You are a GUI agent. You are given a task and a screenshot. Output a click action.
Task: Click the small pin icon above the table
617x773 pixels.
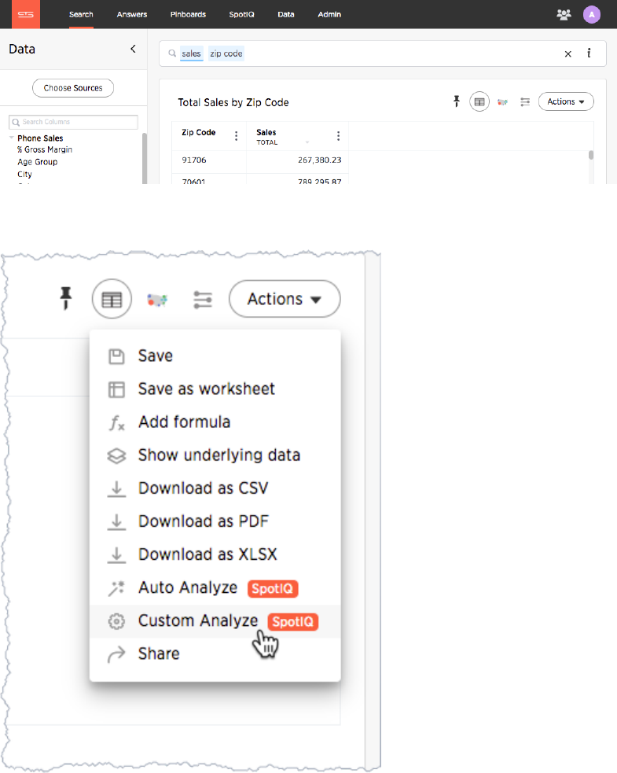point(457,101)
